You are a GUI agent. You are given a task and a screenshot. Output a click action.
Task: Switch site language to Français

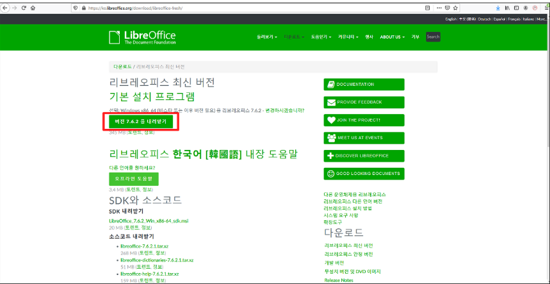click(x=514, y=19)
